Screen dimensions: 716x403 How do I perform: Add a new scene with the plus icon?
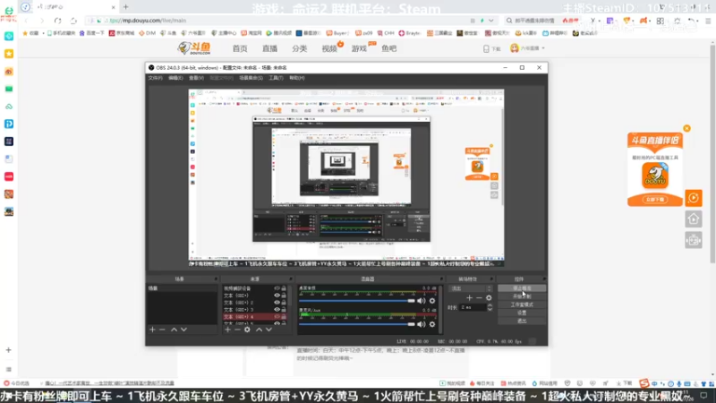[152, 330]
